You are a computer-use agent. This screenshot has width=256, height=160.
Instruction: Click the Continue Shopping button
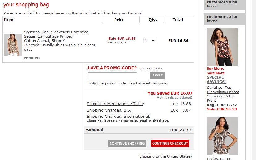point(127,144)
